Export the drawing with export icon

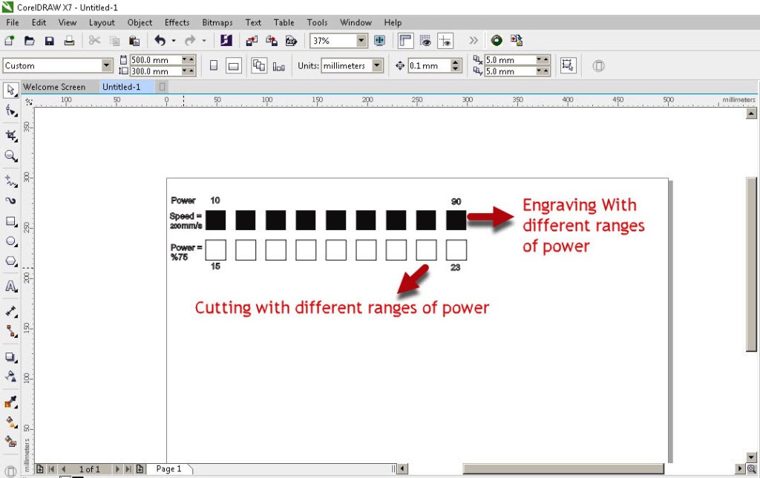(272, 41)
